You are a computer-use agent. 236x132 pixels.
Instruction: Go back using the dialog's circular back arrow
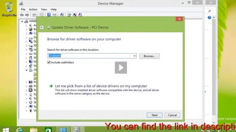(42, 27)
